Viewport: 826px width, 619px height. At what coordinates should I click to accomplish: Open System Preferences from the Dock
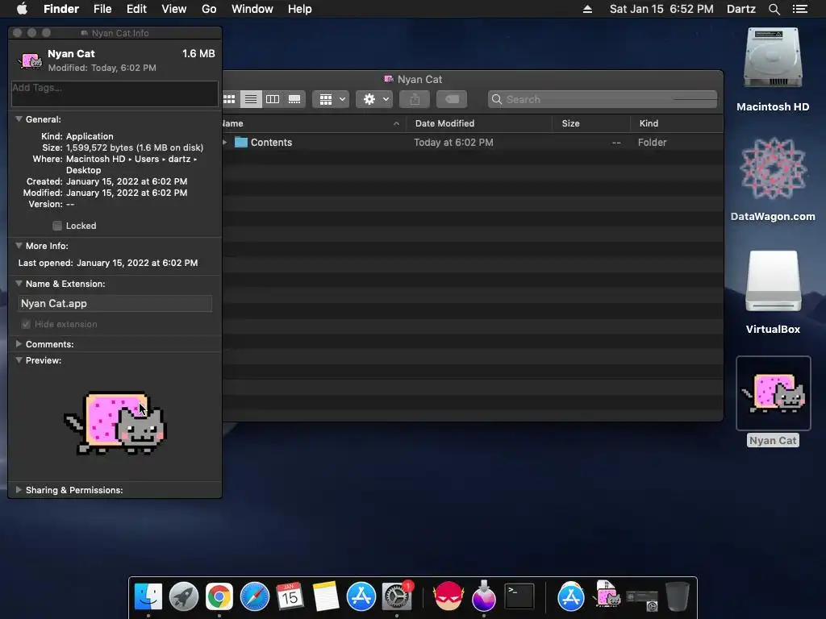[397, 596]
